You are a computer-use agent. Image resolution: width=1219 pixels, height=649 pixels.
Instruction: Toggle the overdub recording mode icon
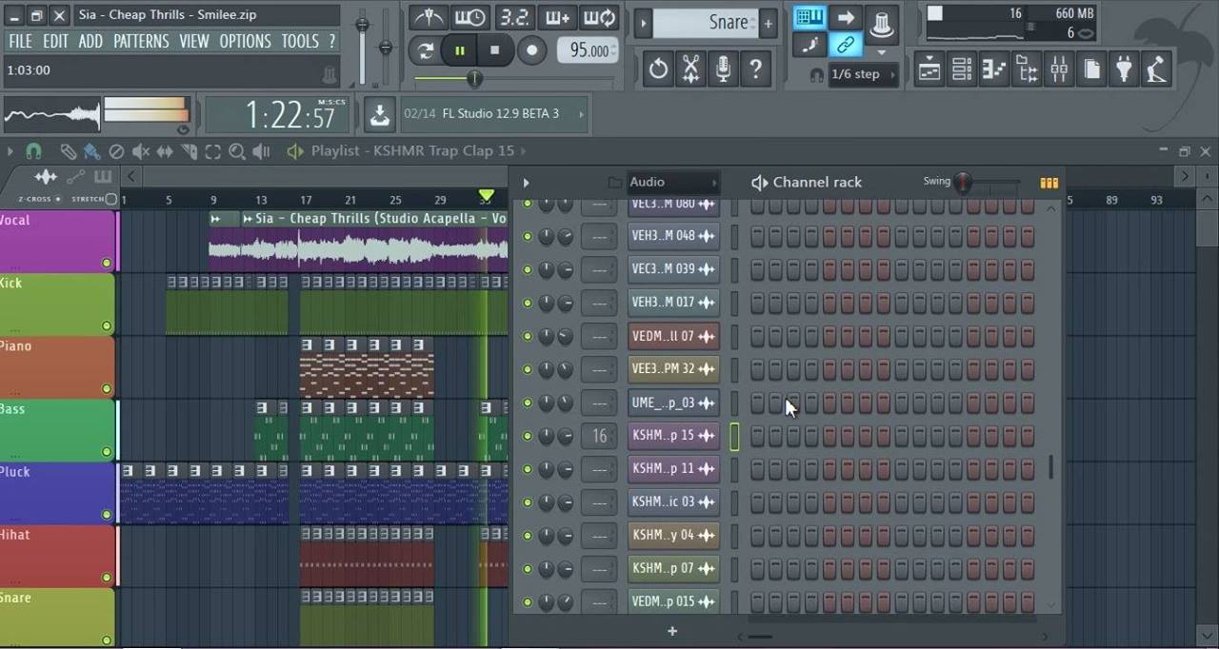[557, 17]
